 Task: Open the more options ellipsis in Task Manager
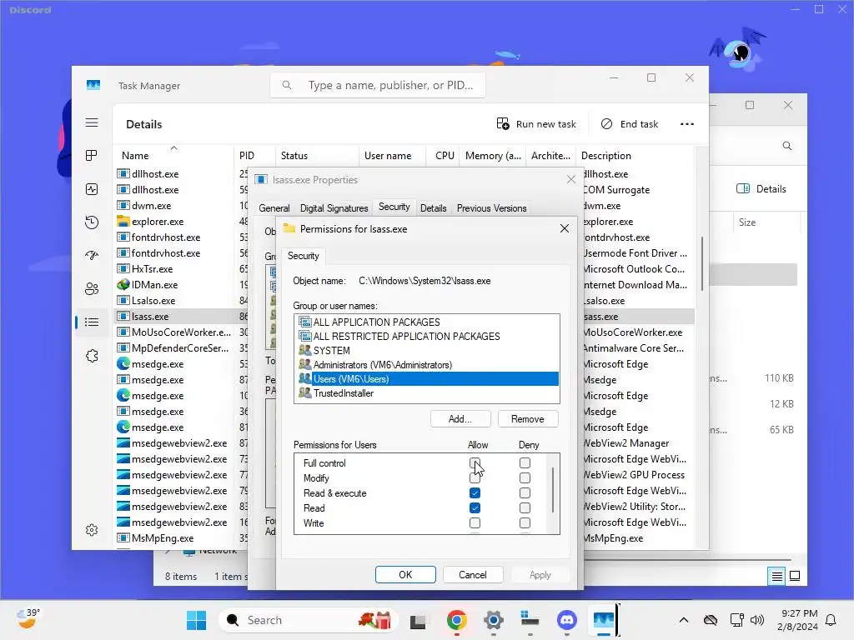point(687,124)
